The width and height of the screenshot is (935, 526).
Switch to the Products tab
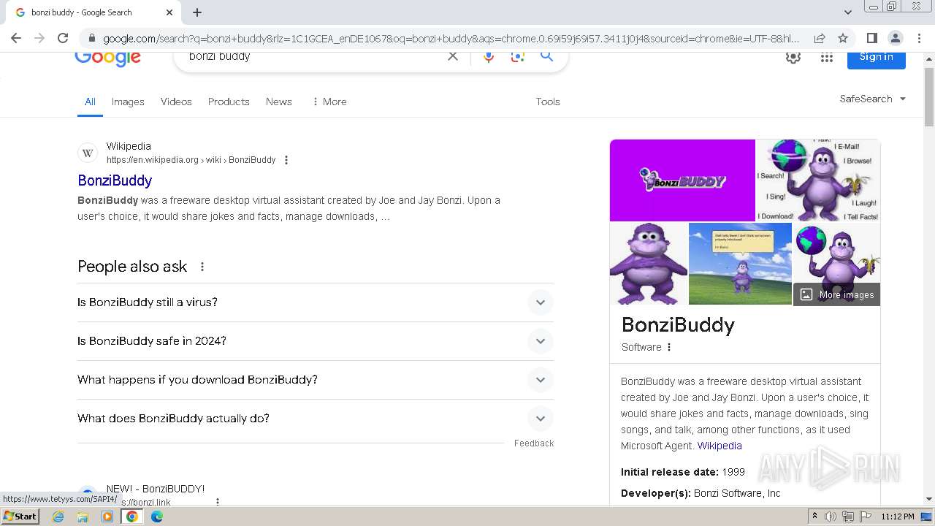click(229, 102)
